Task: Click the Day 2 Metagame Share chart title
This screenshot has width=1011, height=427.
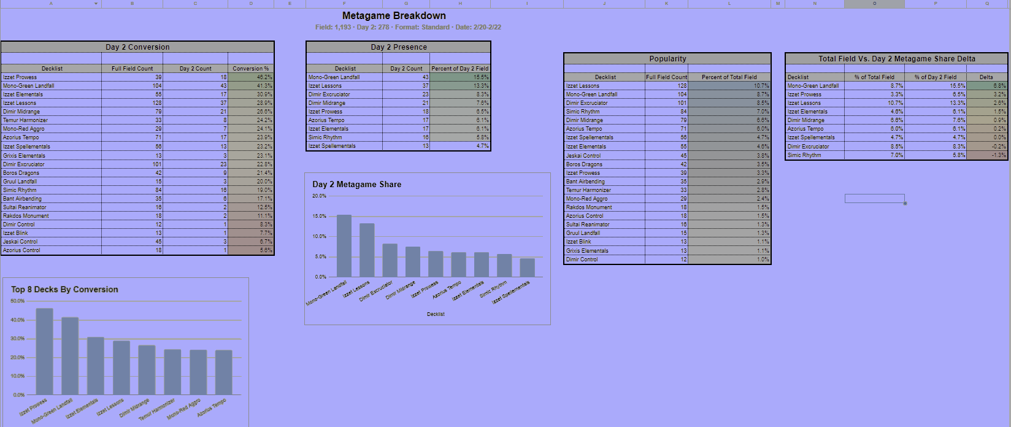Action: point(357,184)
